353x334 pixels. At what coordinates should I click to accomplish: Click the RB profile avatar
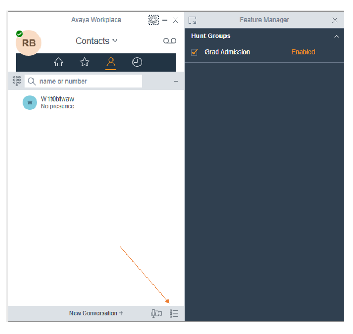(x=29, y=43)
